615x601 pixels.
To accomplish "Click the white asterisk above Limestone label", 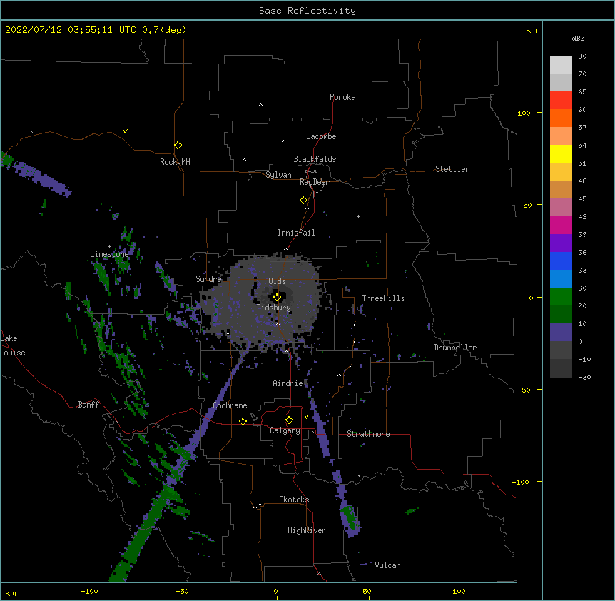I will pyautogui.click(x=109, y=247).
